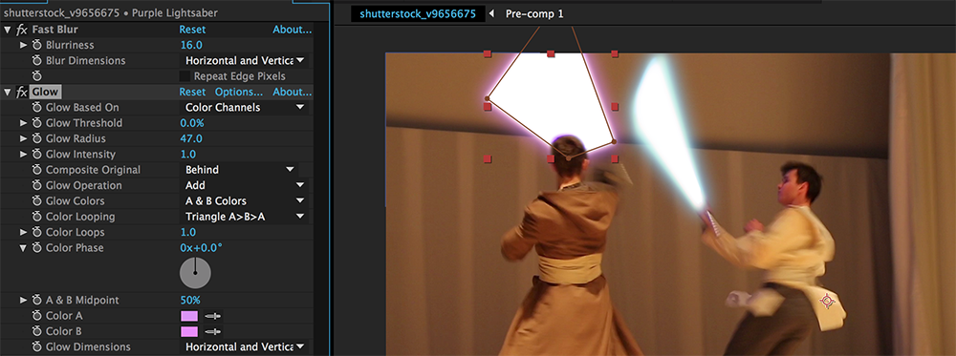This screenshot has width=956, height=356.
Task: Enable the Color A stopwatch
Action: coord(36,316)
